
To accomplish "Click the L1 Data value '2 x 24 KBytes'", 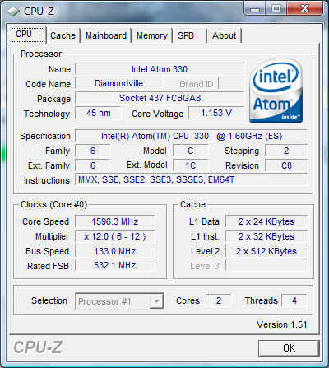I will [x=266, y=221].
